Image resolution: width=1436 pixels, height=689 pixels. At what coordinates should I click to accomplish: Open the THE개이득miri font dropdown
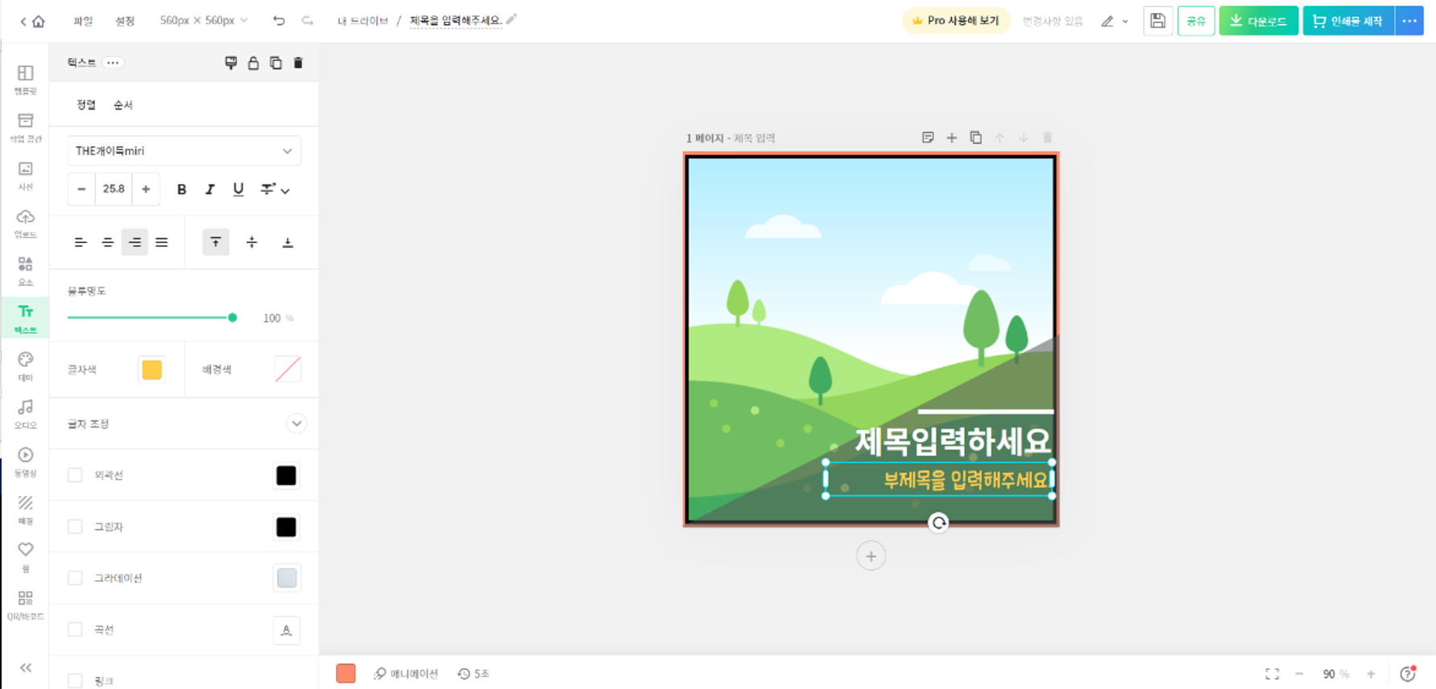[184, 151]
